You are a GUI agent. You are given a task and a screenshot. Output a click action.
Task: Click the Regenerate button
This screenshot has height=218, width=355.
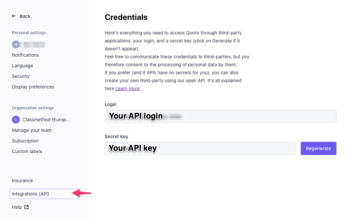[318, 148]
